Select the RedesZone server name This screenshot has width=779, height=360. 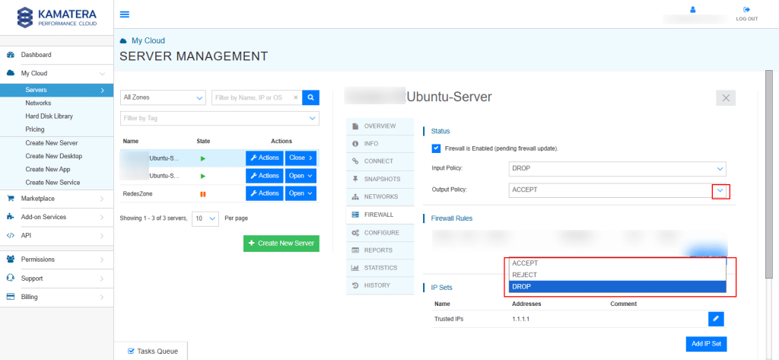point(138,193)
